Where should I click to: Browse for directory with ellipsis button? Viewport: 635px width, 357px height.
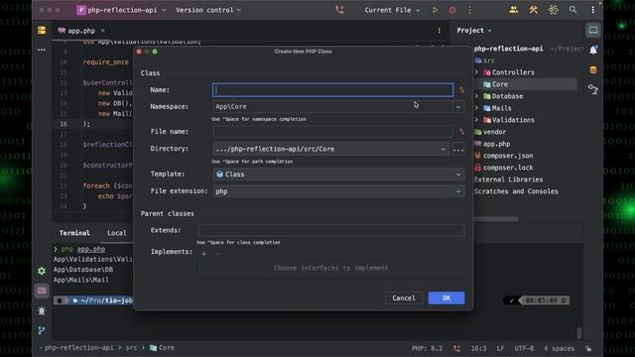pyautogui.click(x=458, y=149)
